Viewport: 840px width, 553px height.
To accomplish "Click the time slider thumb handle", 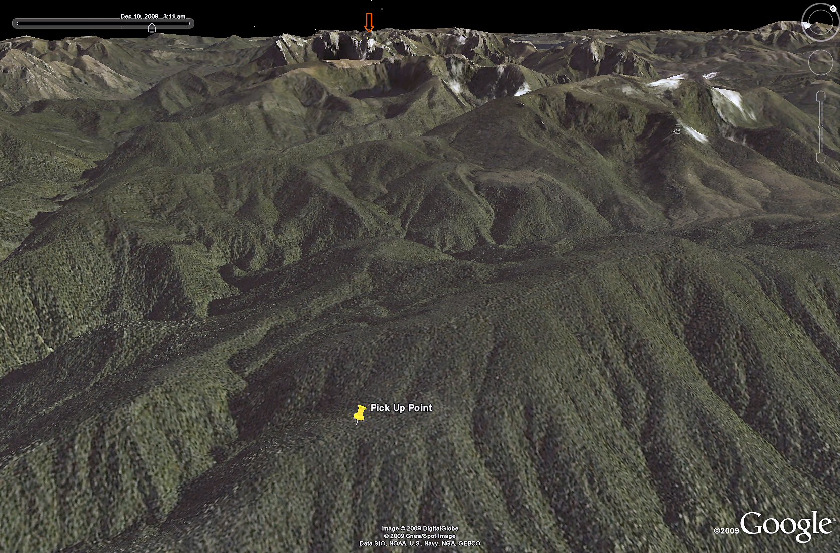I will [x=152, y=28].
